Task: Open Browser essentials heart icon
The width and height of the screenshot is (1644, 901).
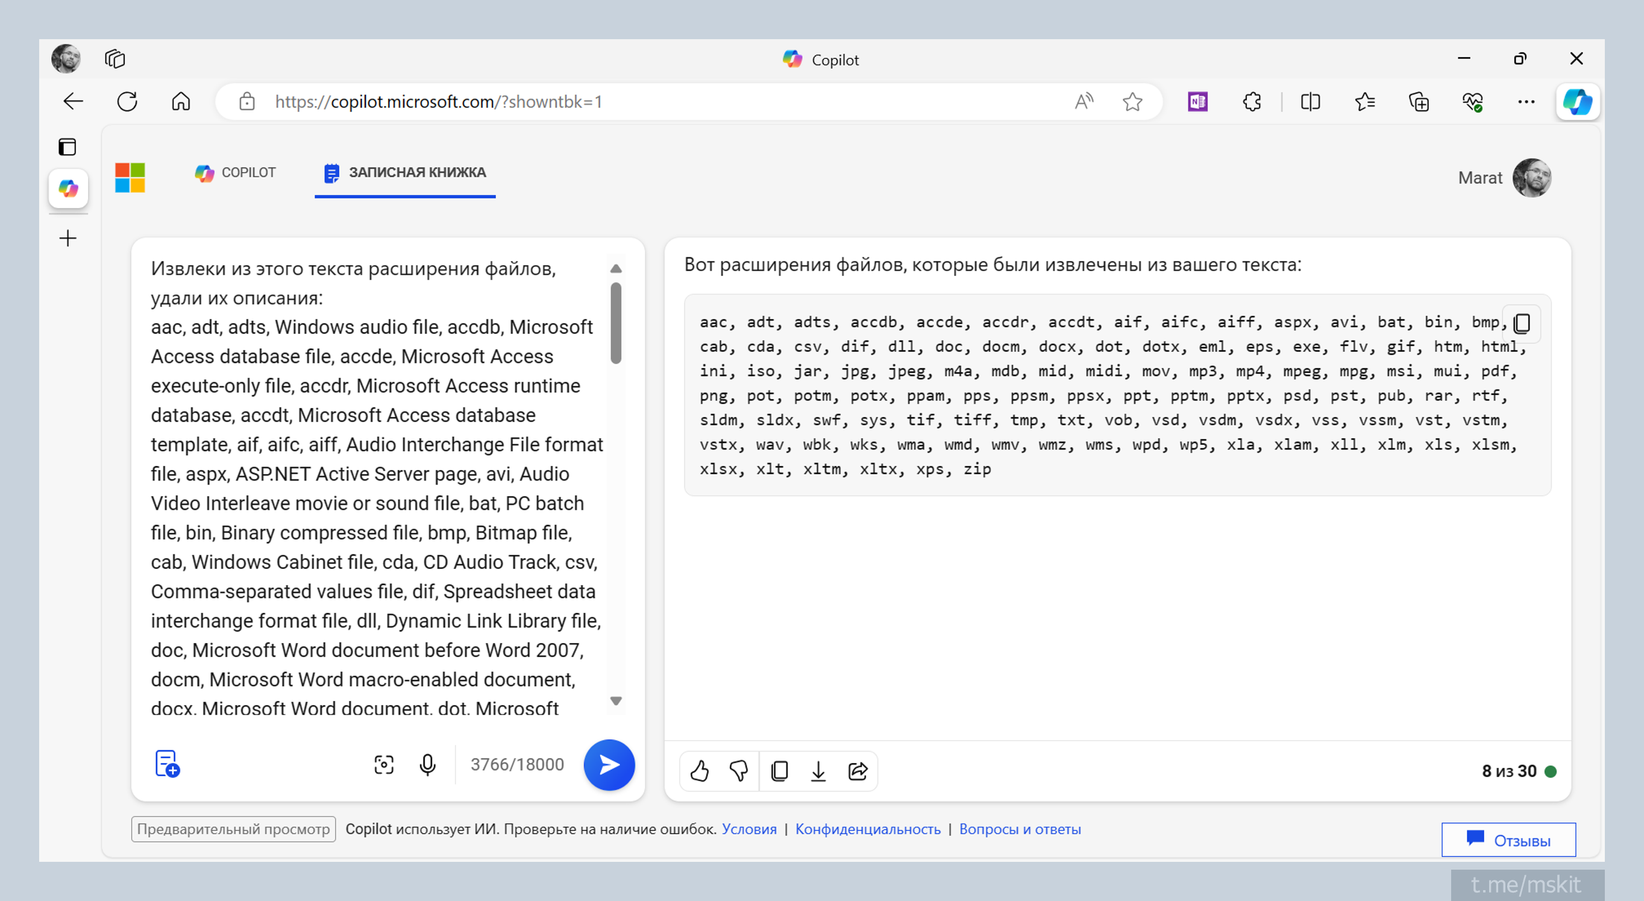Action: (x=1472, y=101)
